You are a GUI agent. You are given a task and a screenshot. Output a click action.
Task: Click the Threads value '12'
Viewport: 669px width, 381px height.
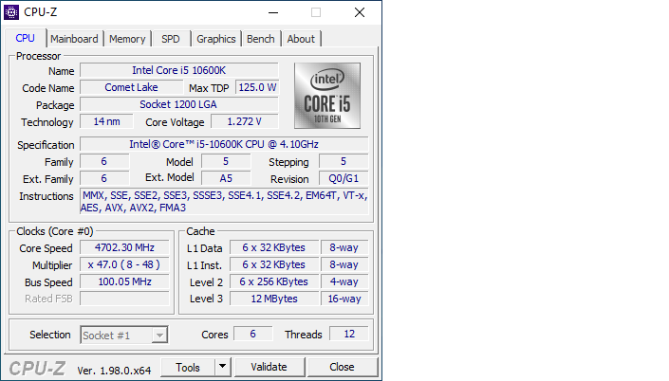tap(349, 334)
